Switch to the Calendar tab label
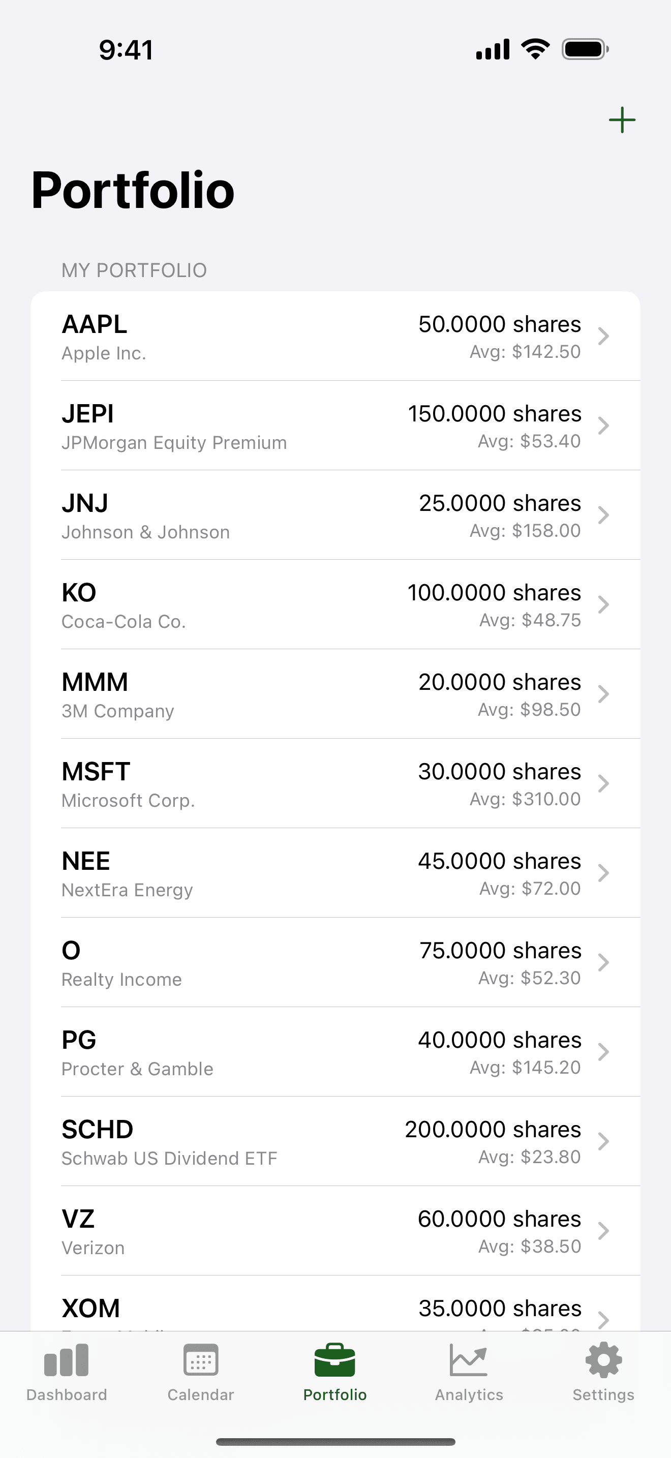The height and width of the screenshot is (1458, 671). (x=200, y=1394)
